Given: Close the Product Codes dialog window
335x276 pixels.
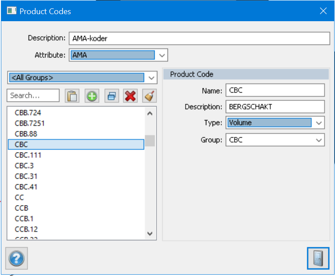Looking at the screenshot, I should pyautogui.click(x=323, y=11).
